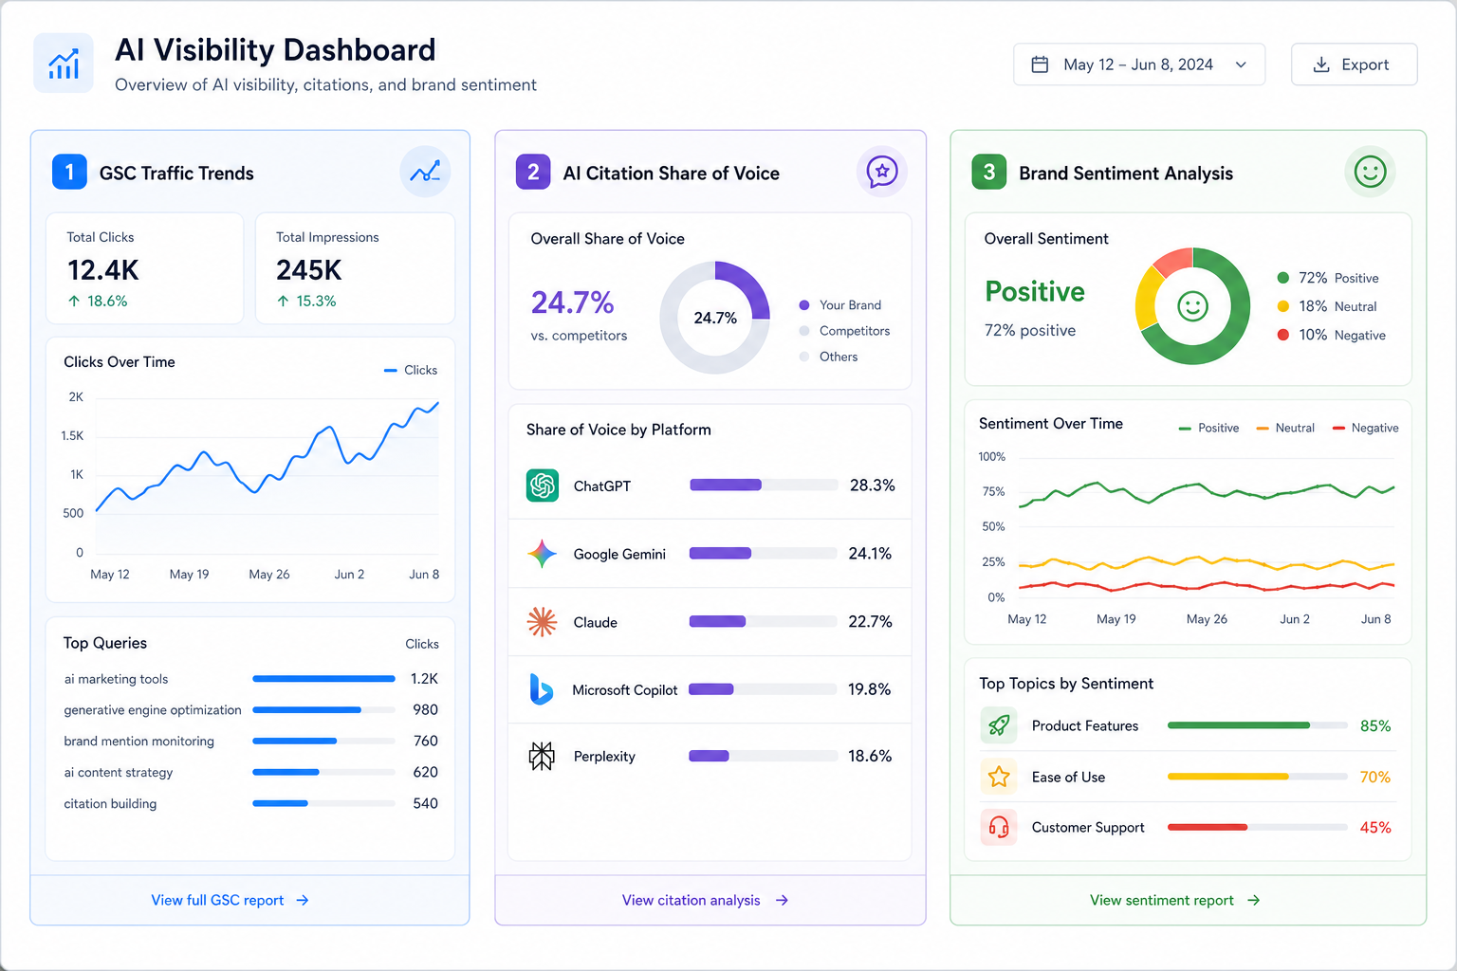Click the up arrow beside 15.3%
The height and width of the screenshot is (971, 1457).
(283, 301)
